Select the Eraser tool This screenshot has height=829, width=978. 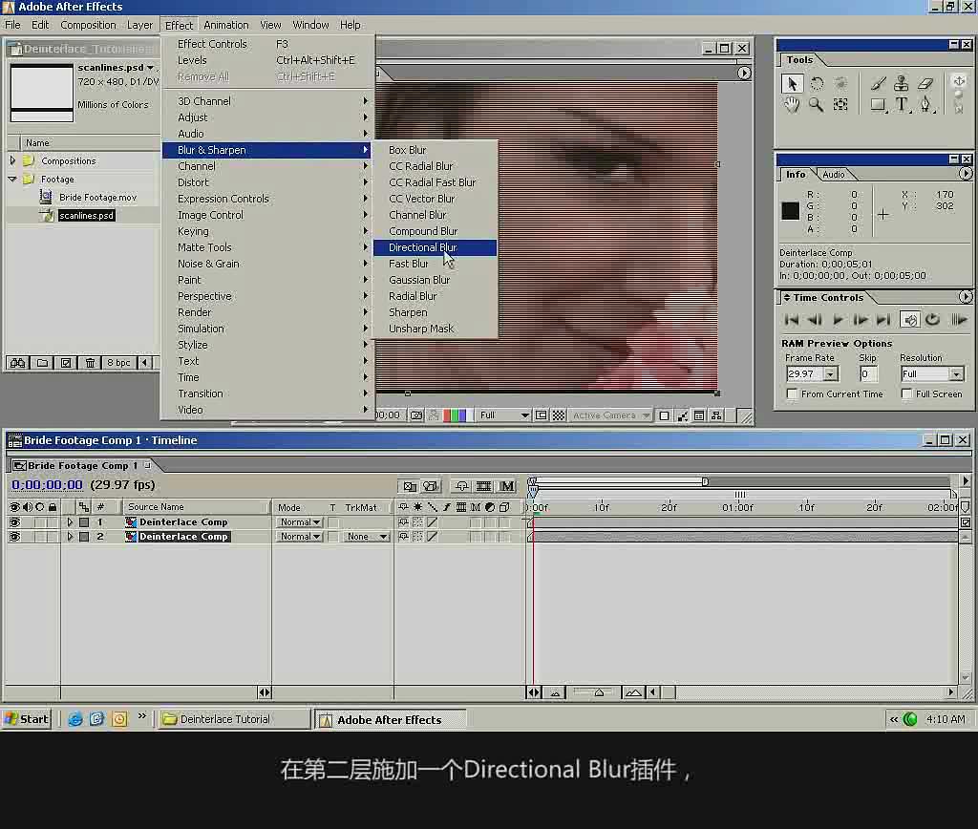pyautogui.click(x=925, y=84)
